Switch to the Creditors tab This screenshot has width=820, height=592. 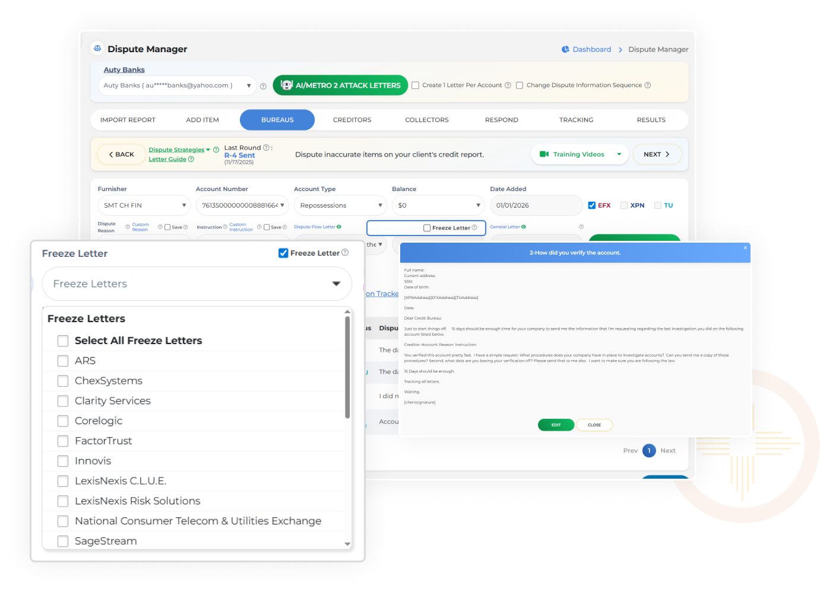click(x=352, y=120)
